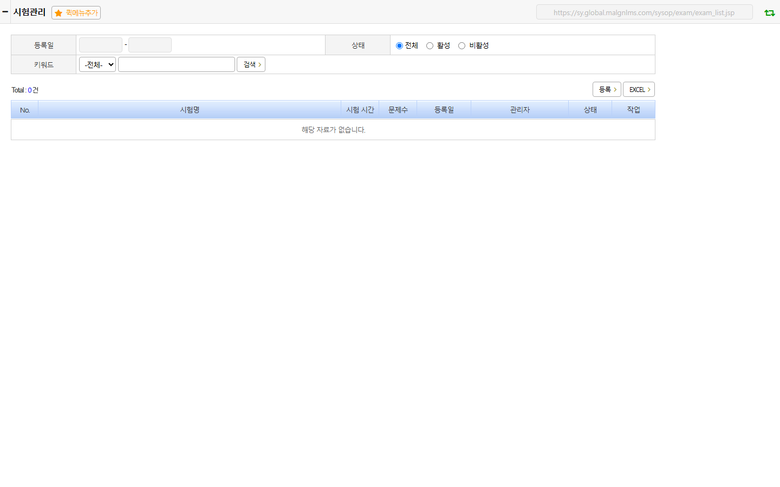Click the 'Total : 0건' count text

pyautogui.click(x=25, y=90)
